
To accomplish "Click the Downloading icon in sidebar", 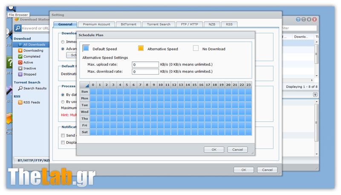I will coord(20,50).
